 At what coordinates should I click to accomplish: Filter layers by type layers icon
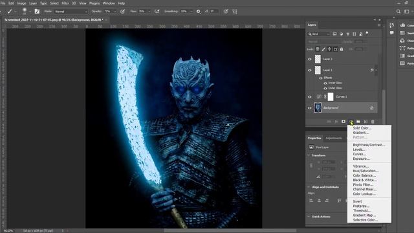click(x=348, y=34)
